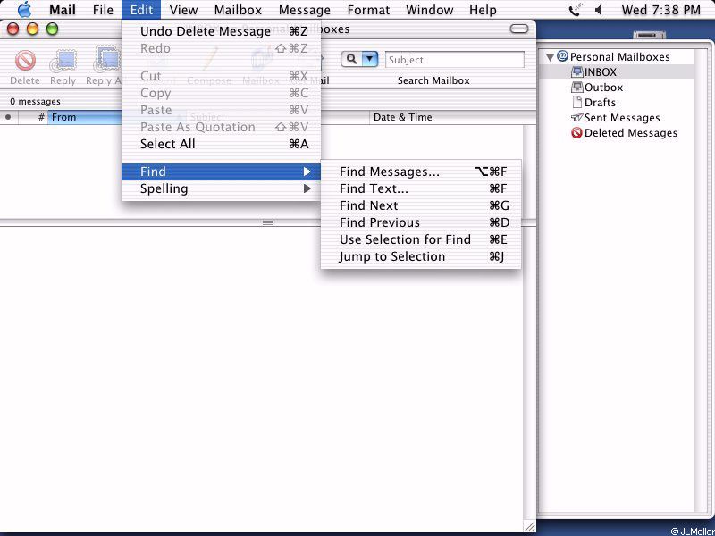The width and height of the screenshot is (715, 536).
Task: Close the open Edit menu
Action: coord(141,10)
